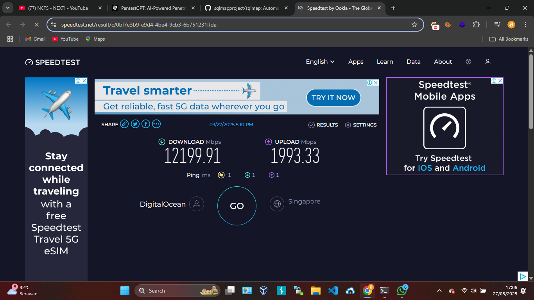Expand the English language dropdown
534x300 pixels.
click(320, 62)
